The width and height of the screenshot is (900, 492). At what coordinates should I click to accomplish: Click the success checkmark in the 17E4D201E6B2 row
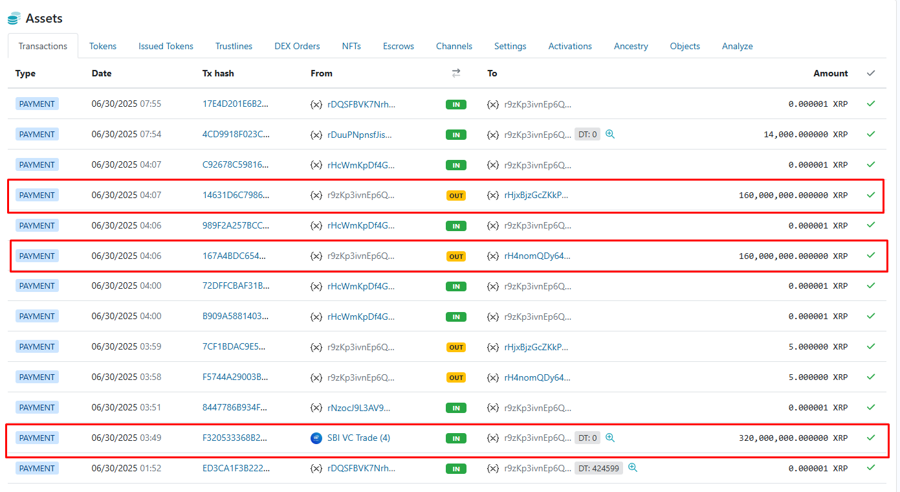871,104
